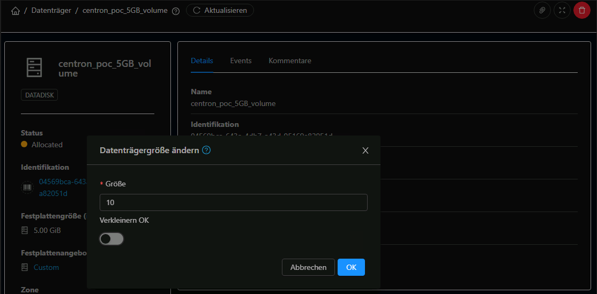Click the red trash delete icon
This screenshot has height=294, width=597.
582,10
